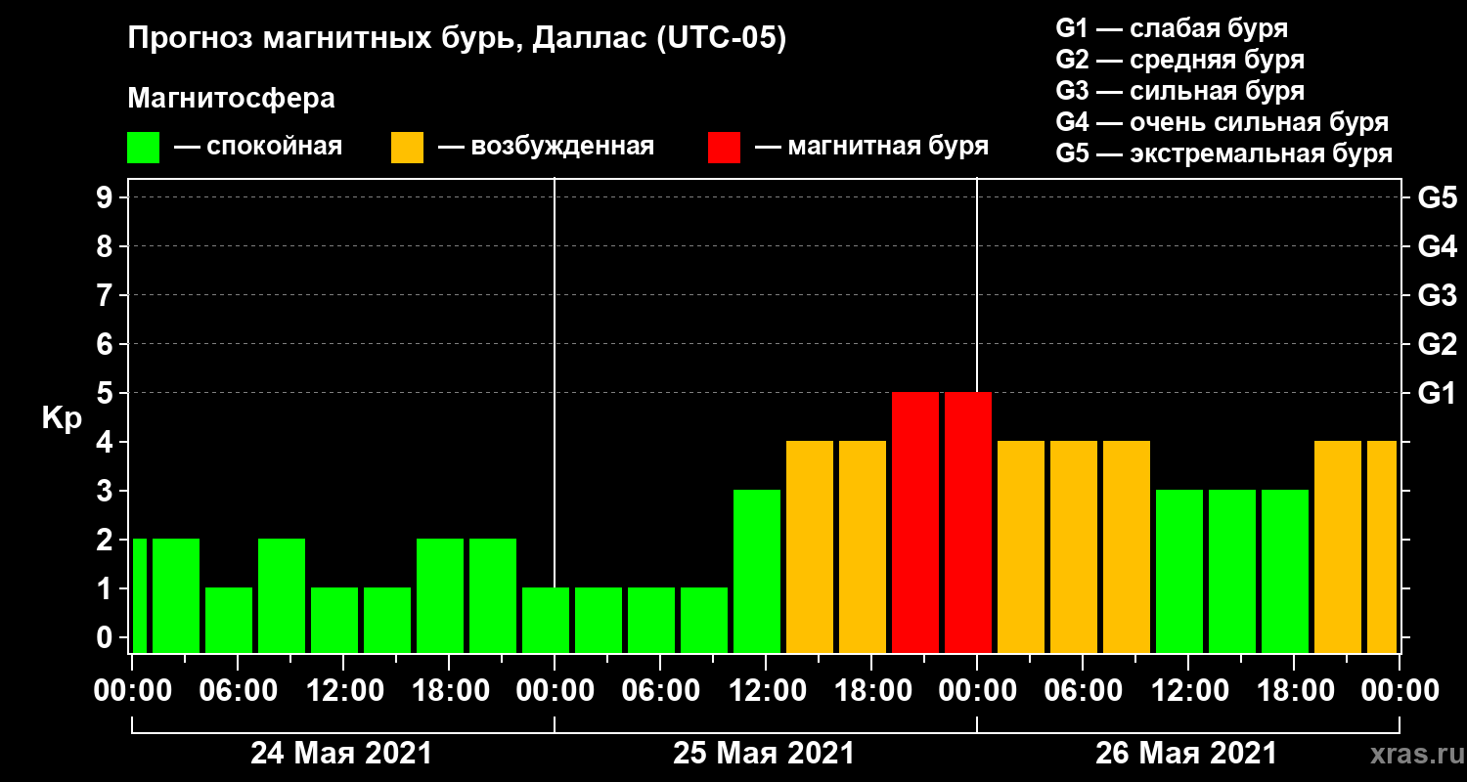Click the "G1 — слабая буря" legend line
This screenshot has height=782, width=1467.
(x=1172, y=28)
